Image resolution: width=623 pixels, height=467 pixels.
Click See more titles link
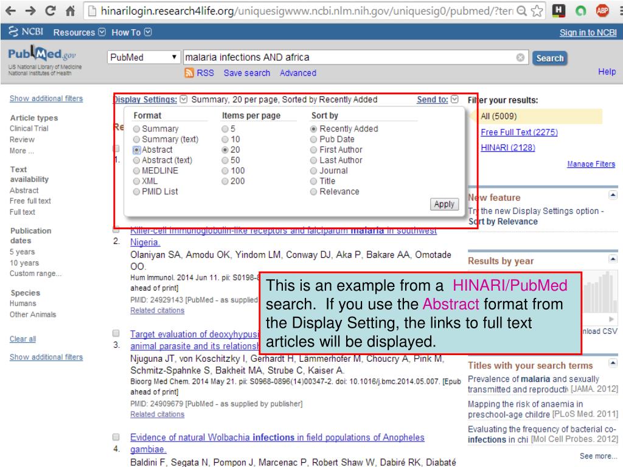point(598,456)
